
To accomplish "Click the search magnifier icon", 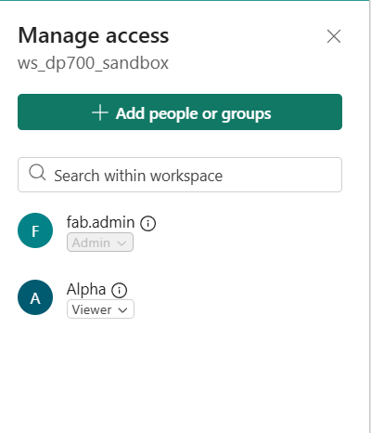I will [x=37, y=172].
